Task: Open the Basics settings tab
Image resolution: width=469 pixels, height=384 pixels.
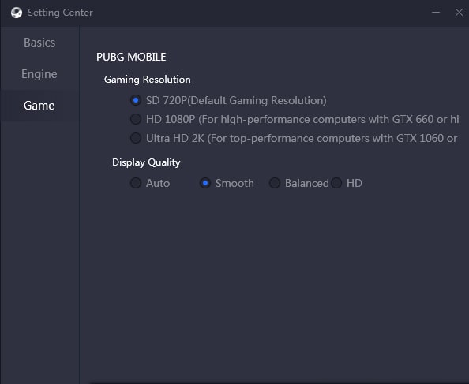Action: pos(39,43)
